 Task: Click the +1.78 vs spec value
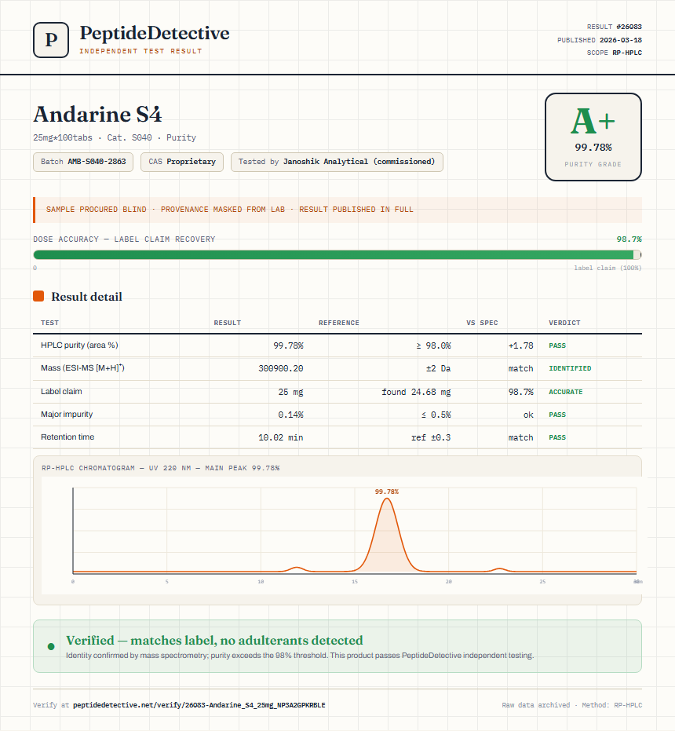(x=520, y=345)
